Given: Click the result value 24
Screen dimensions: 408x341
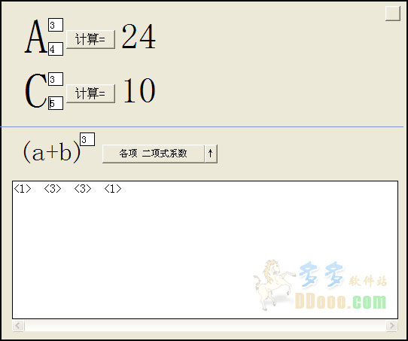Looking at the screenshot, I should [139, 36].
